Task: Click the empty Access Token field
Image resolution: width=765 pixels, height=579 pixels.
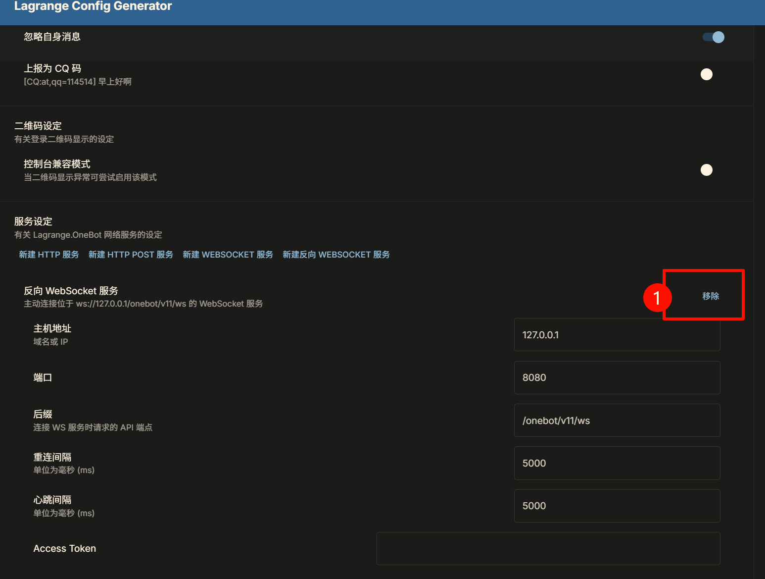Action: [548, 549]
